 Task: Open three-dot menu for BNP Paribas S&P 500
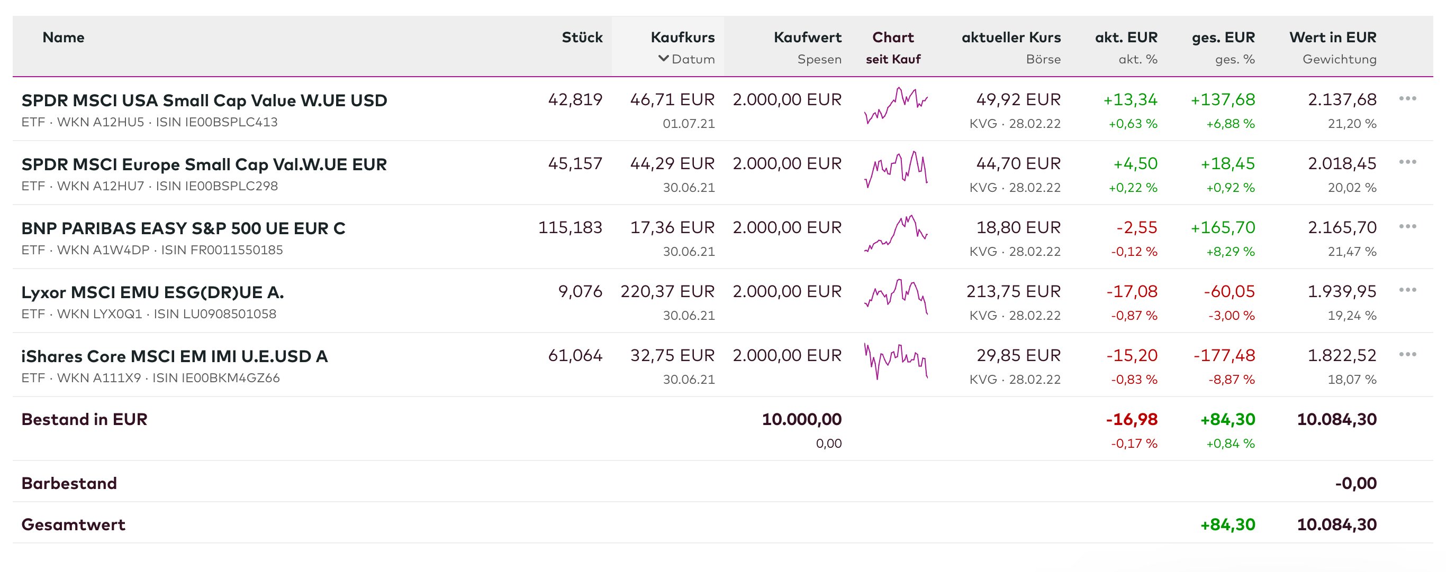1407,227
